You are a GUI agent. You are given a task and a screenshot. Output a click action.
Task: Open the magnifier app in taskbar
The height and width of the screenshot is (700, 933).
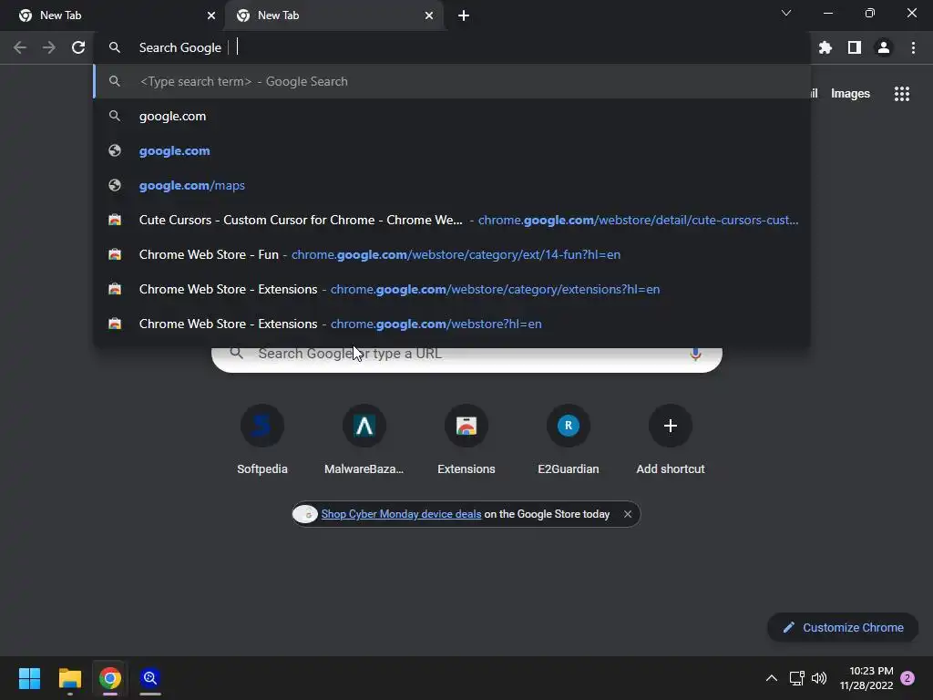coord(150,678)
